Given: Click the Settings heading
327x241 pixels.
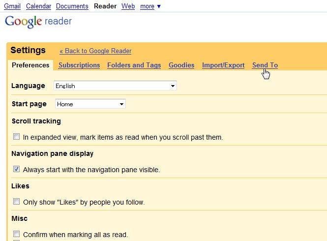Looking at the screenshot, I should coord(28,50).
